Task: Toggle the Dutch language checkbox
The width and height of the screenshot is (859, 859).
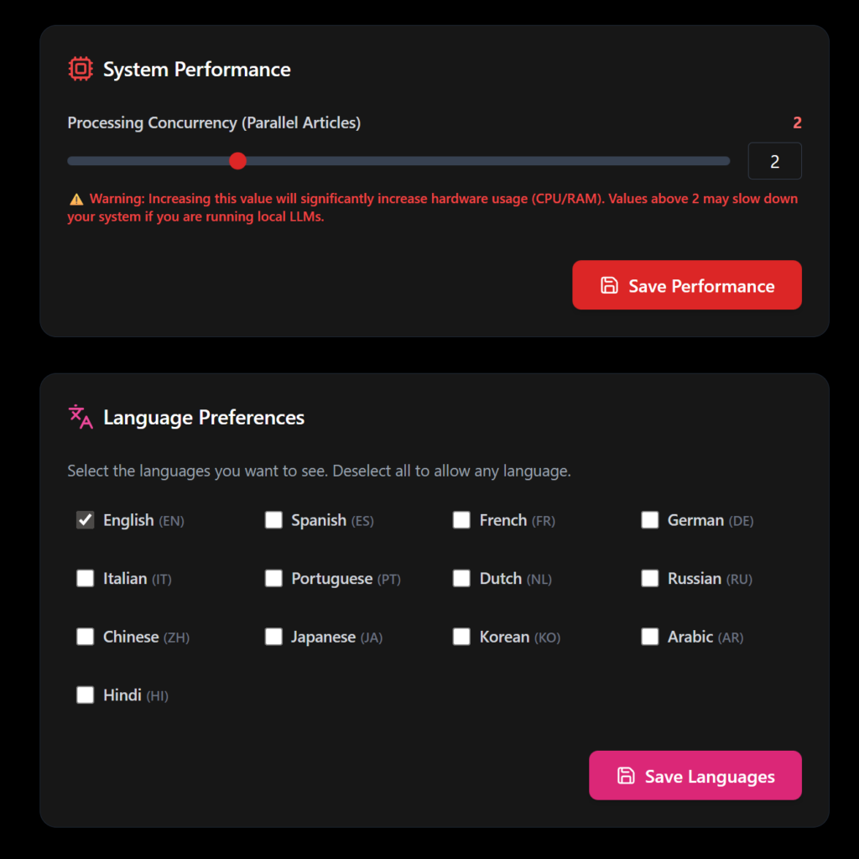Action: [x=461, y=578]
